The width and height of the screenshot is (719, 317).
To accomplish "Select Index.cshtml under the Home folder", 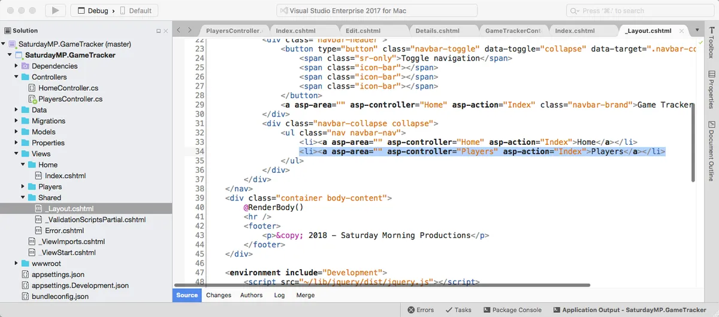I will click(x=65, y=176).
